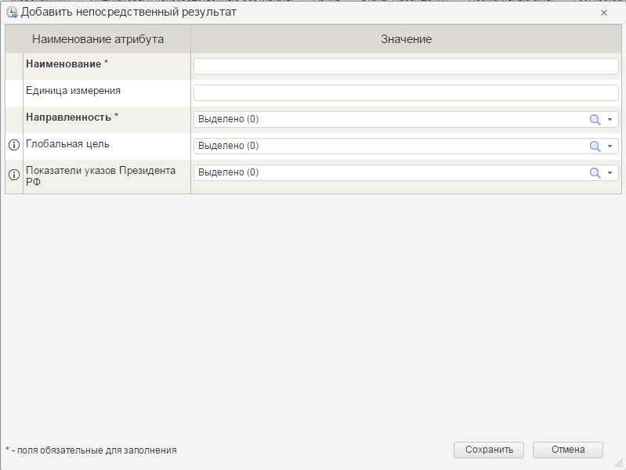626x470 pixels.
Task: Open search magnifier in Направленность field
Action: pyautogui.click(x=595, y=119)
